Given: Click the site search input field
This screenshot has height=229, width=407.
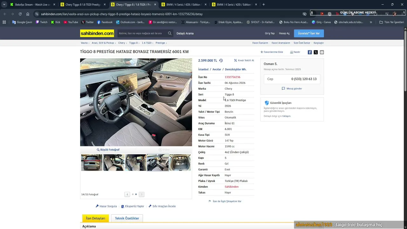Looking at the screenshot, I should (x=141, y=33).
